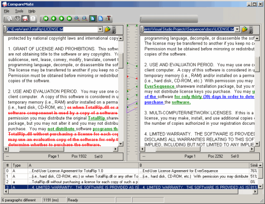Select difference row 0 TotalRip 1.0
265x204 pixels.
tap(131, 171)
